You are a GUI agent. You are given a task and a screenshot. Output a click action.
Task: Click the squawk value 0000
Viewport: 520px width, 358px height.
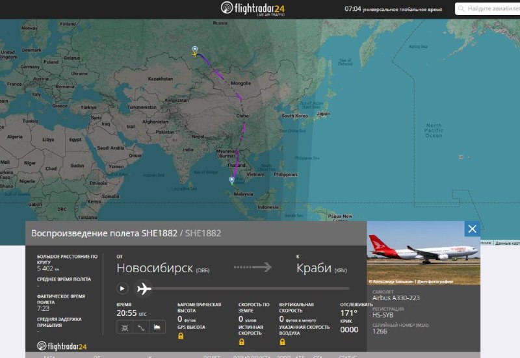point(349,329)
